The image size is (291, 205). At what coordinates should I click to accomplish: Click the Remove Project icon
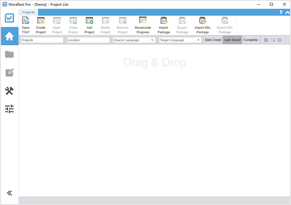123,20
